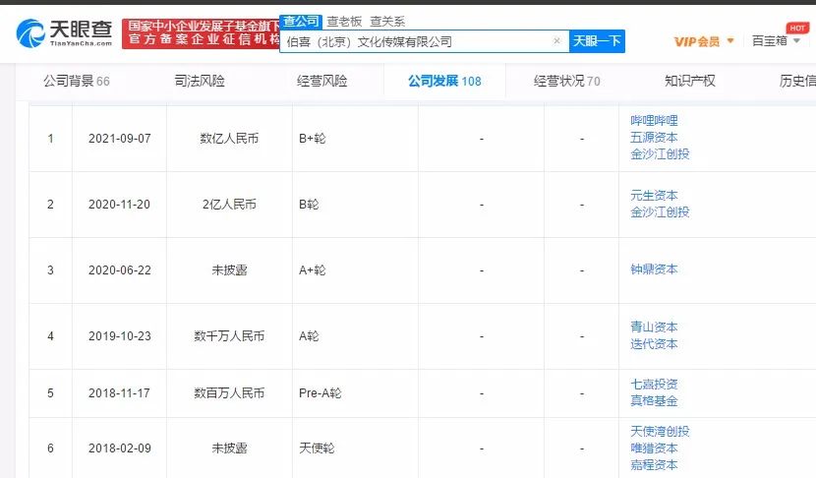Image resolution: width=816 pixels, height=478 pixels.
Task: Open investor link 哔哩哔哩
Action: click(x=654, y=120)
